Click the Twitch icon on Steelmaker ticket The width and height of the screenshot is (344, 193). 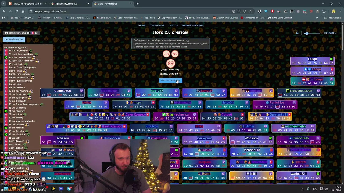coord(129,91)
